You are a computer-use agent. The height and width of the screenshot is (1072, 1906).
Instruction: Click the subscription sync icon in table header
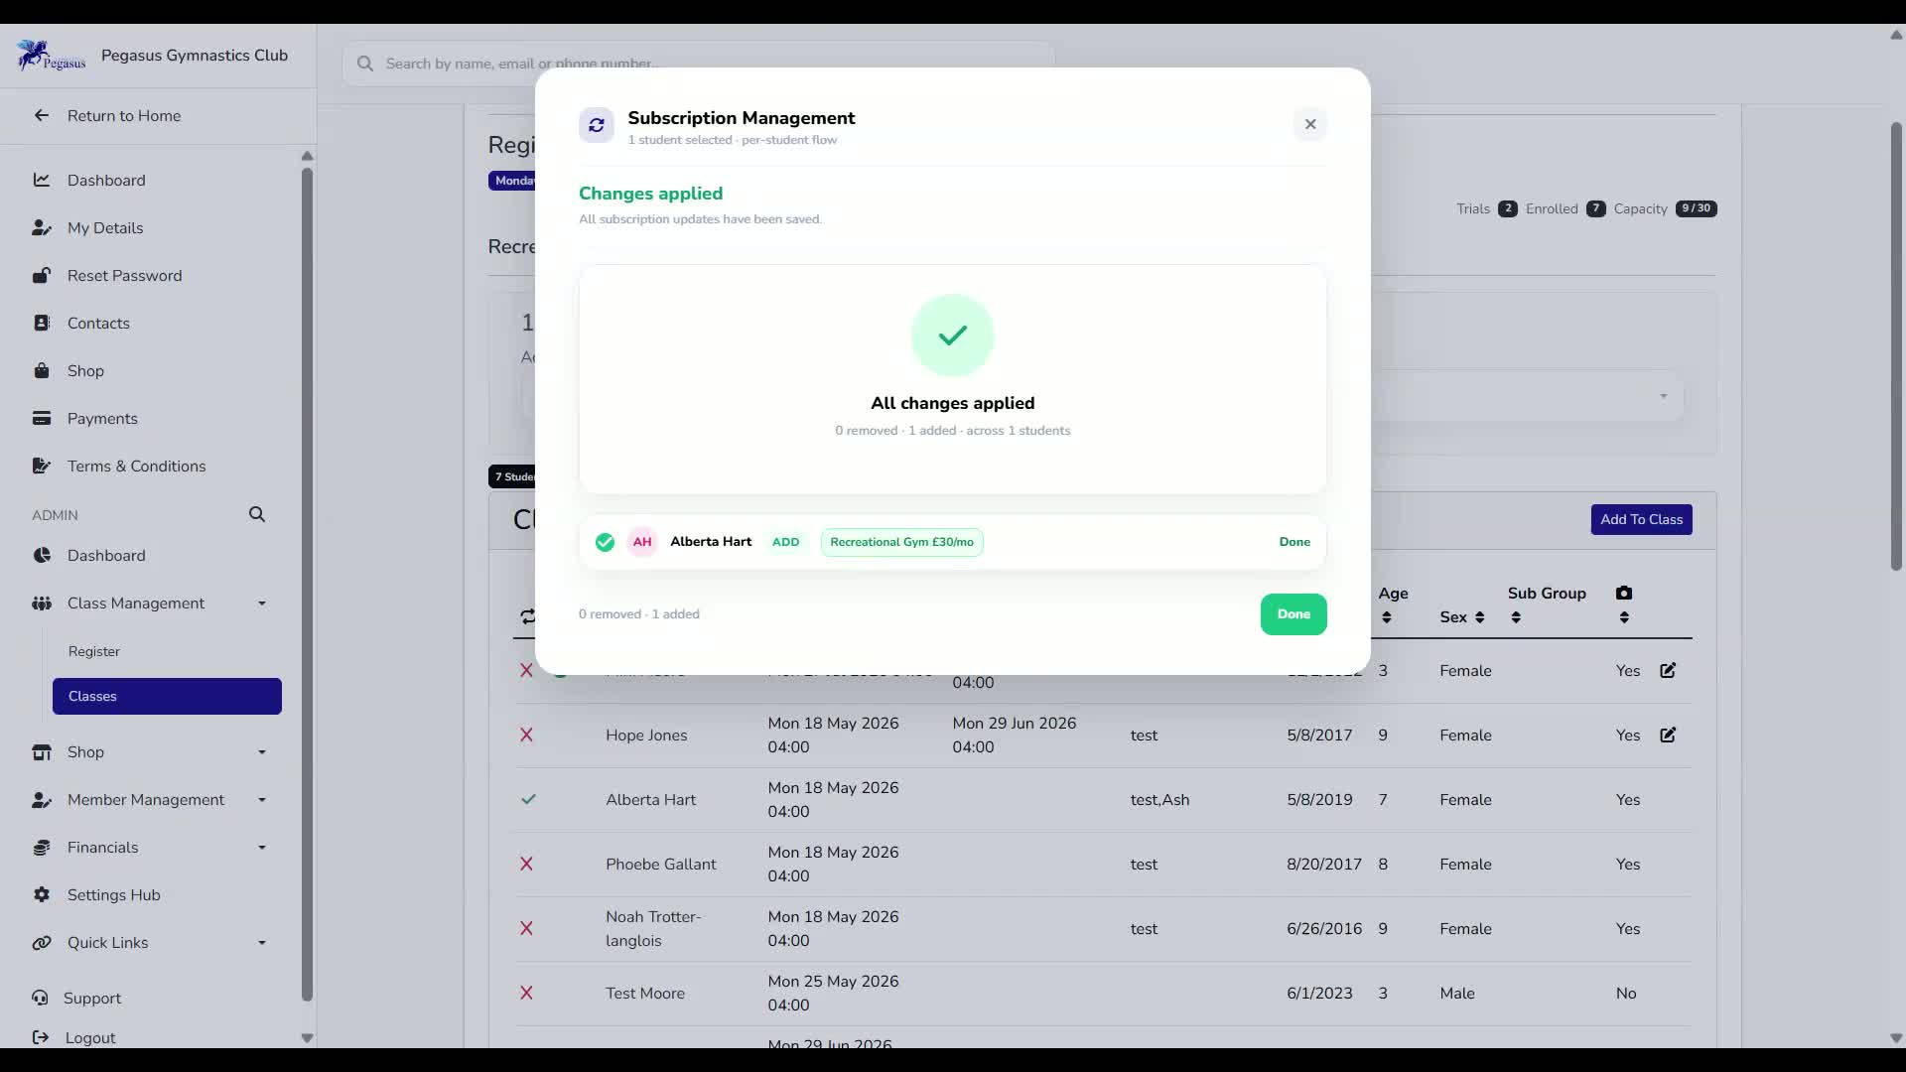(x=527, y=616)
